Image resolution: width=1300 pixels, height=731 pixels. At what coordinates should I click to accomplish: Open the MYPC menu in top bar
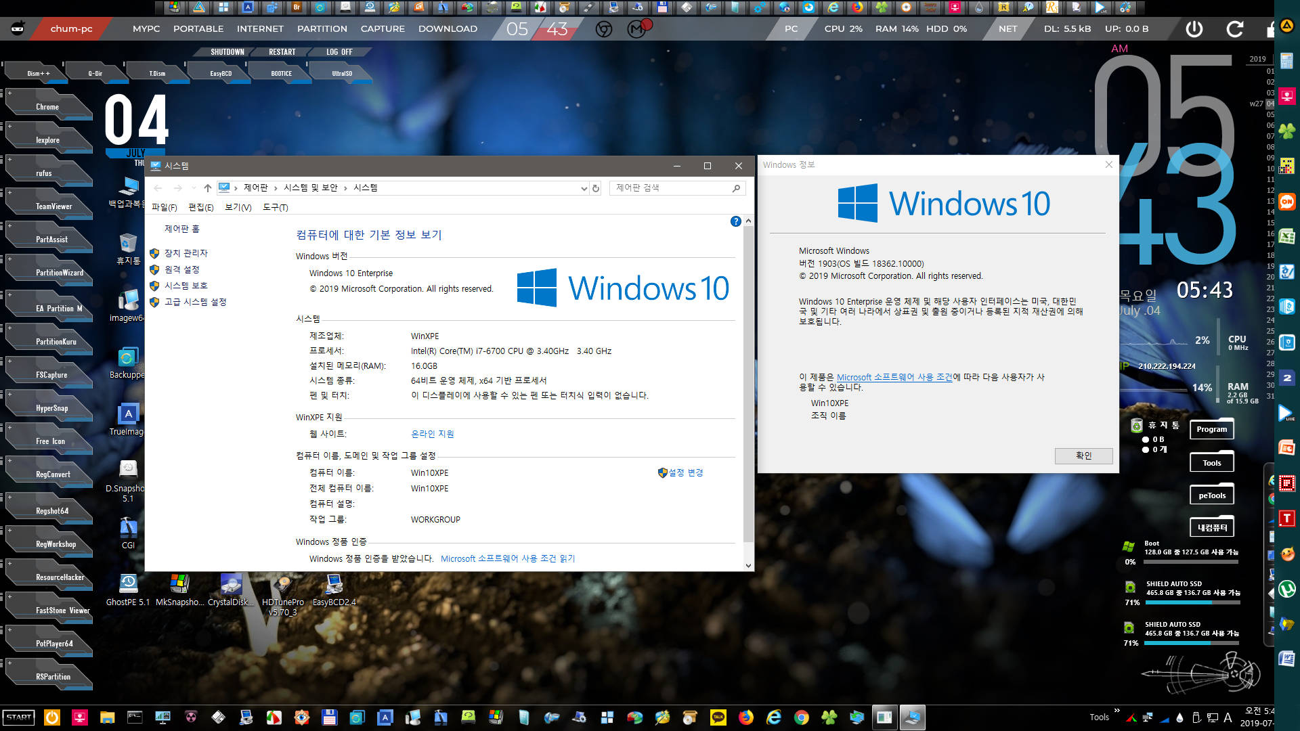tap(146, 29)
